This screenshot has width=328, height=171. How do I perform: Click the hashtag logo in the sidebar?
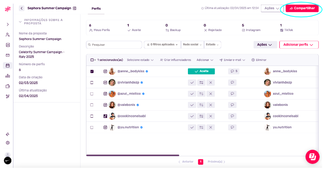(x=8, y=9)
